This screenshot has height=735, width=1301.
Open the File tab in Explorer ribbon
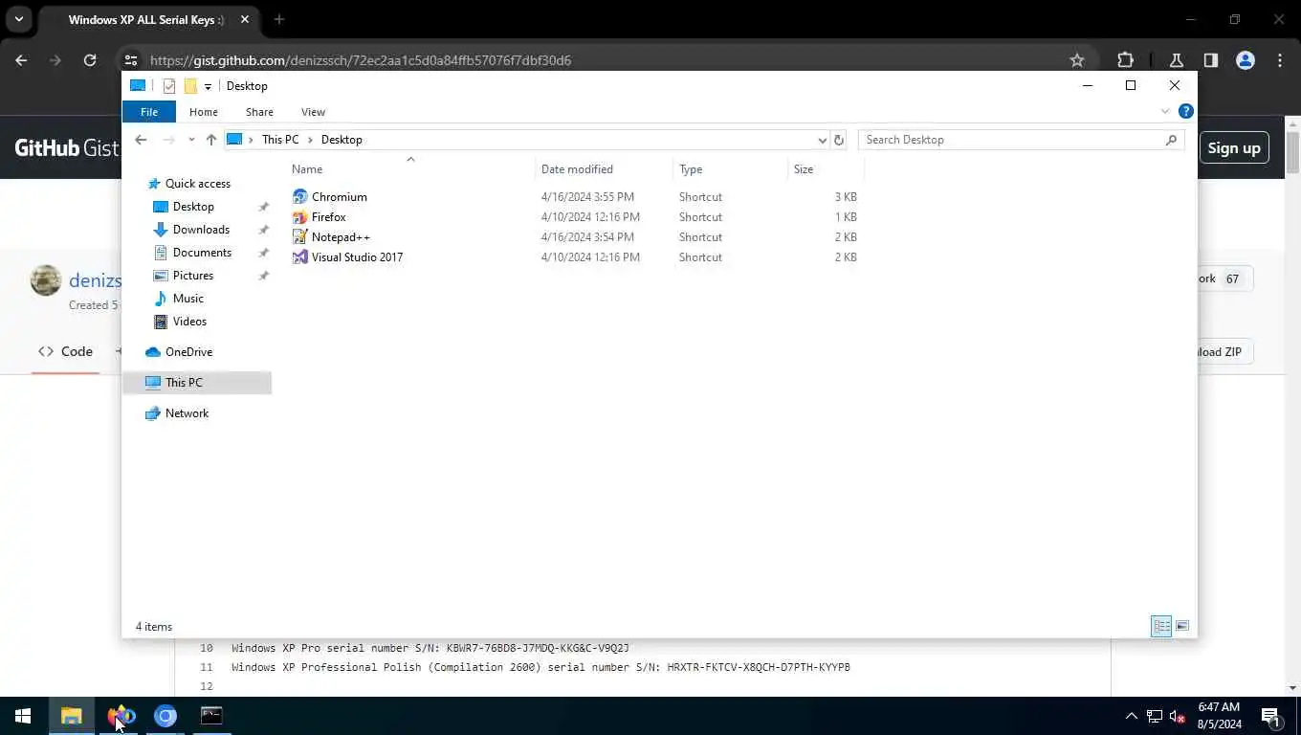point(149,112)
